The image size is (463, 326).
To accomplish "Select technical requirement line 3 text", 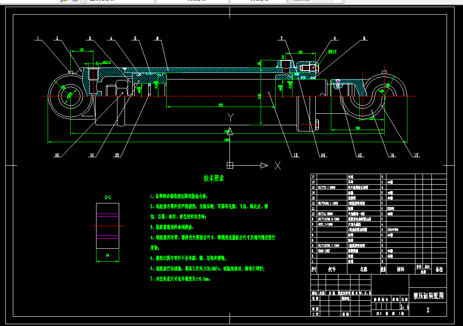I will tap(172, 227).
